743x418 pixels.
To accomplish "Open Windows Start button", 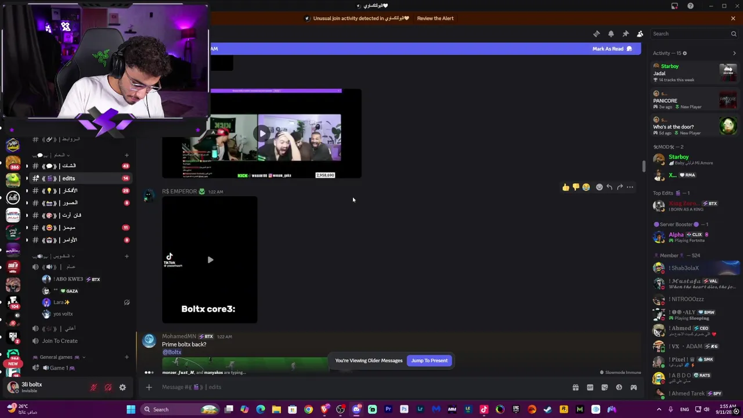I will (131, 409).
